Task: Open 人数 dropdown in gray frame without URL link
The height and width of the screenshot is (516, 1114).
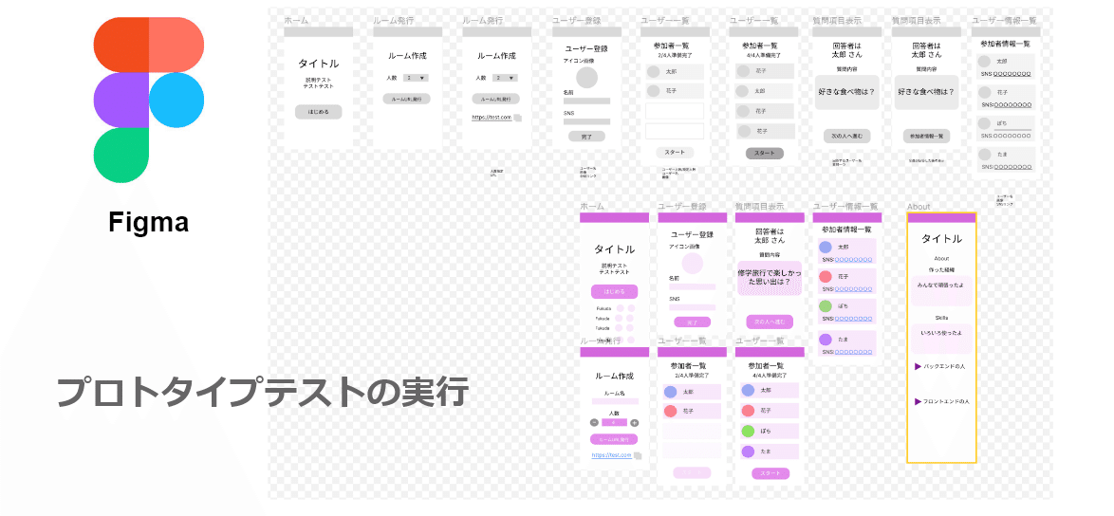Action: coord(415,78)
